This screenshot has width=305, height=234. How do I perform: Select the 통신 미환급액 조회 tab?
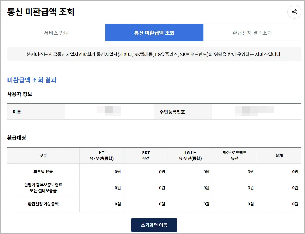click(155, 33)
